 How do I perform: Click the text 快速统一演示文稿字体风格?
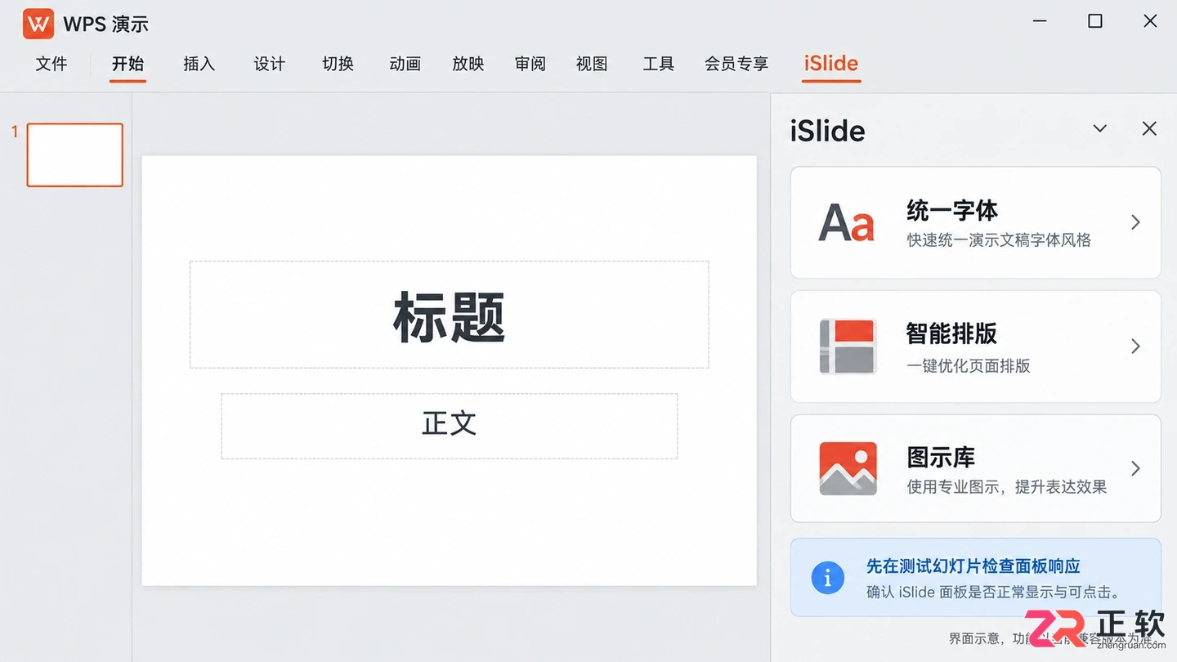(x=999, y=240)
